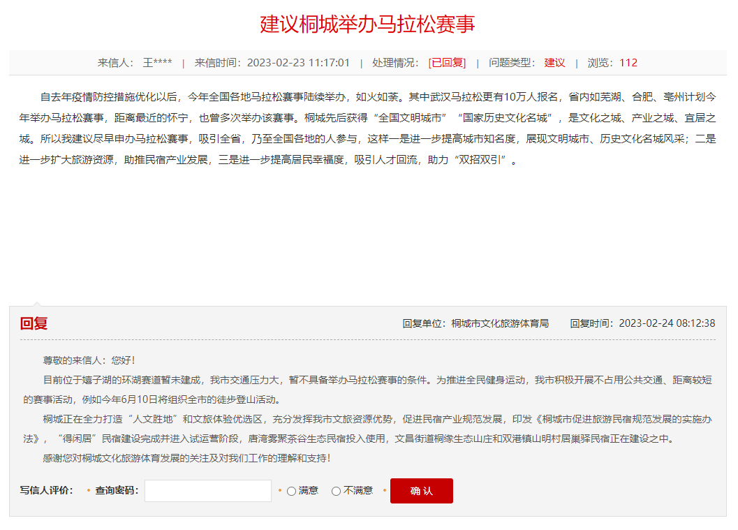Click the closing line starting 感谢您对桐城文化旅游
Screen dimensions: 738x530
[187, 459]
